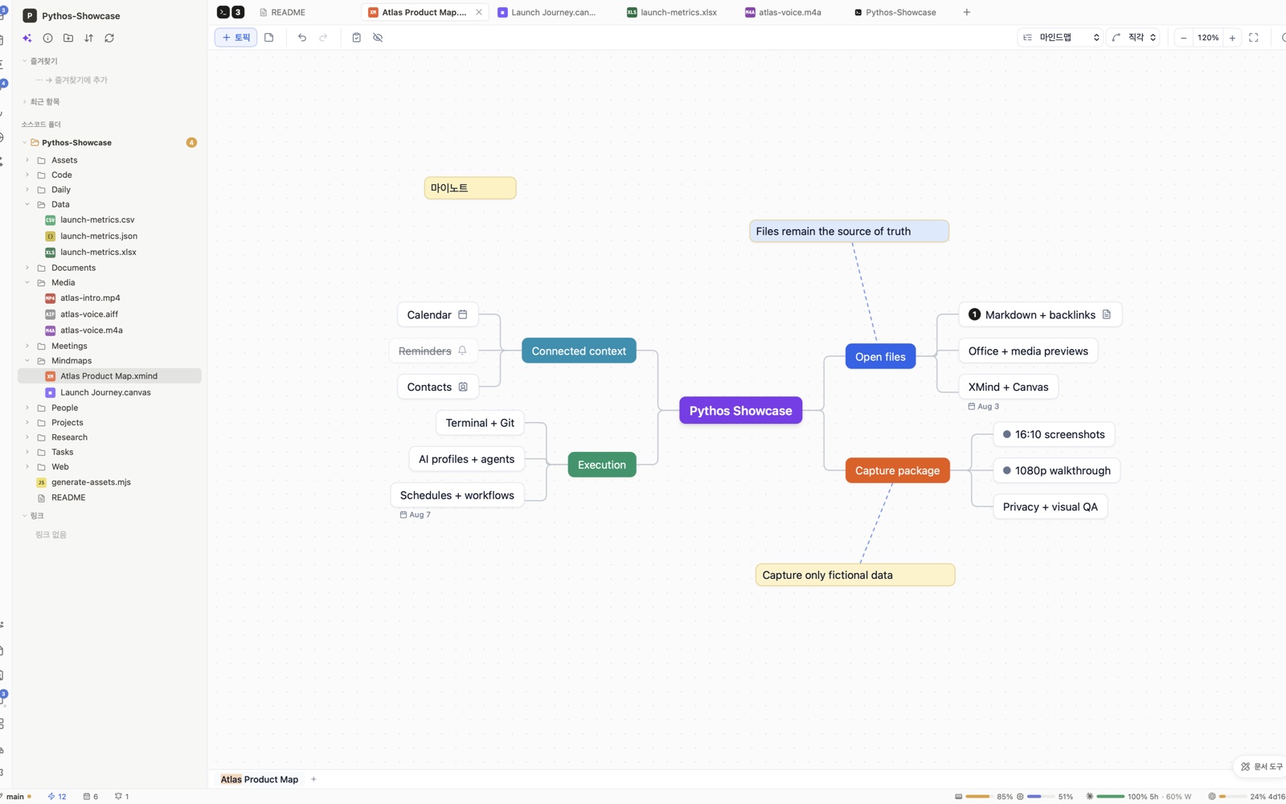This screenshot has height=804, width=1286.
Task: Click the atlas-intro.mp4 file icon
Action: click(x=50, y=297)
